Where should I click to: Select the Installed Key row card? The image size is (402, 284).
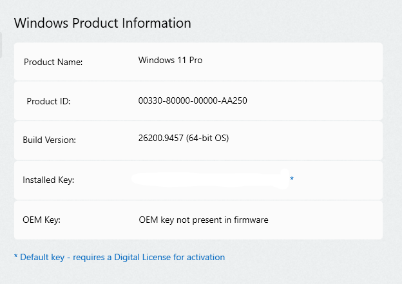198,180
